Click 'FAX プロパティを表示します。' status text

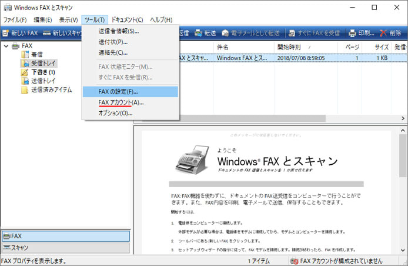[x=34, y=261]
